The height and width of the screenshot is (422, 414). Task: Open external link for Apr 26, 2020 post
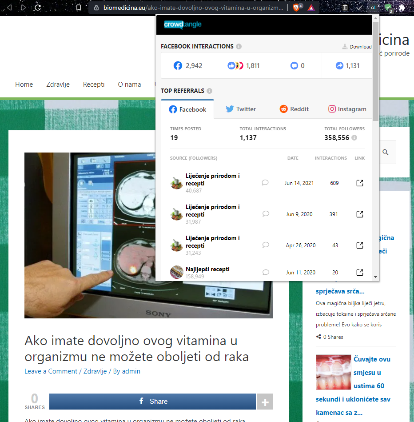coord(360,245)
